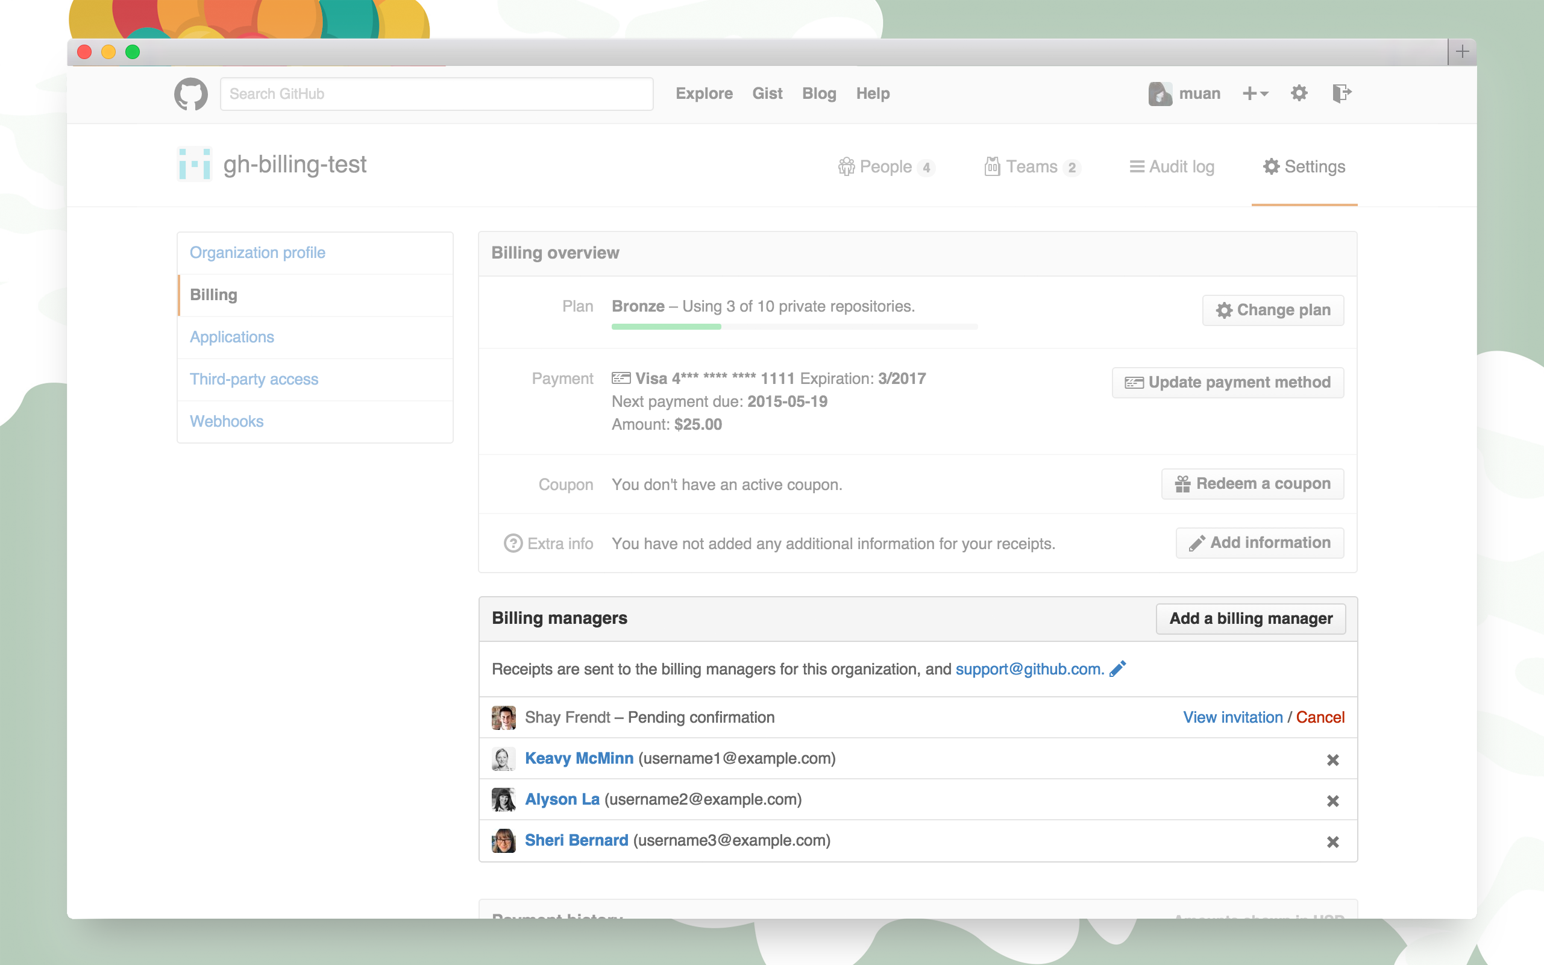View invitation for Shay Frendt
Image resolution: width=1544 pixels, height=965 pixels.
1233,716
